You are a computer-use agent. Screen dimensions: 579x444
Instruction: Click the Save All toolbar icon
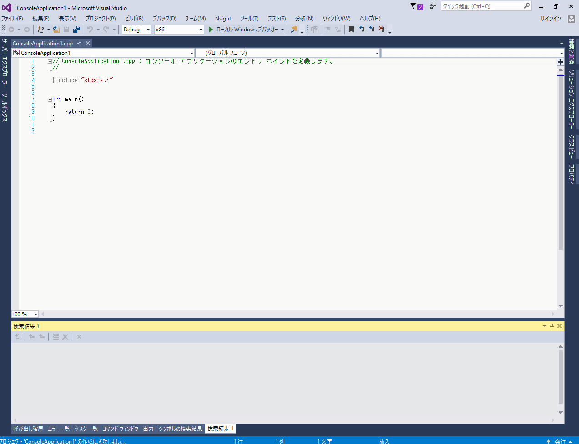pos(76,30)
